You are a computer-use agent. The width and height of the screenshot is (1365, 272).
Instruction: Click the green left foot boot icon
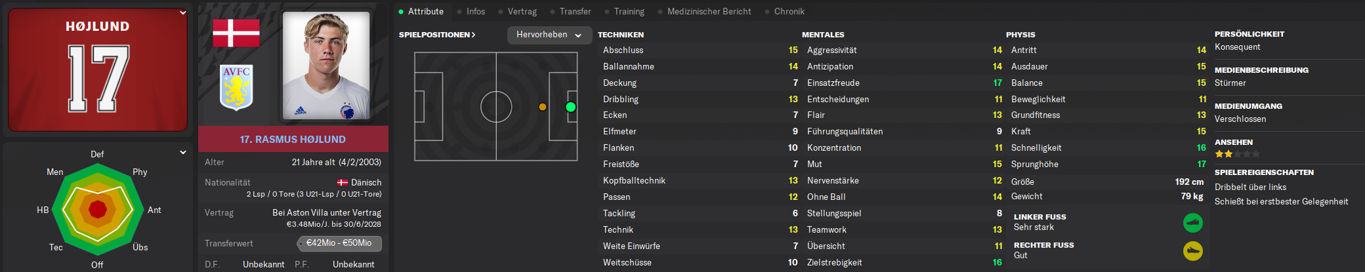click(1192, 223)
